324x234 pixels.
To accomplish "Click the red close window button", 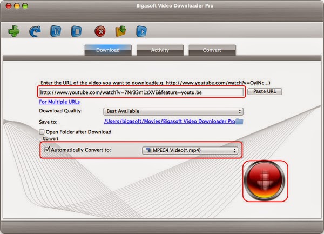I will pyautogui.click(x=9, y=6).
